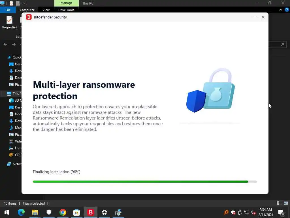
Task: Launch Microsoft Edge from the taskbar
Action: click(x=21, y=212)
